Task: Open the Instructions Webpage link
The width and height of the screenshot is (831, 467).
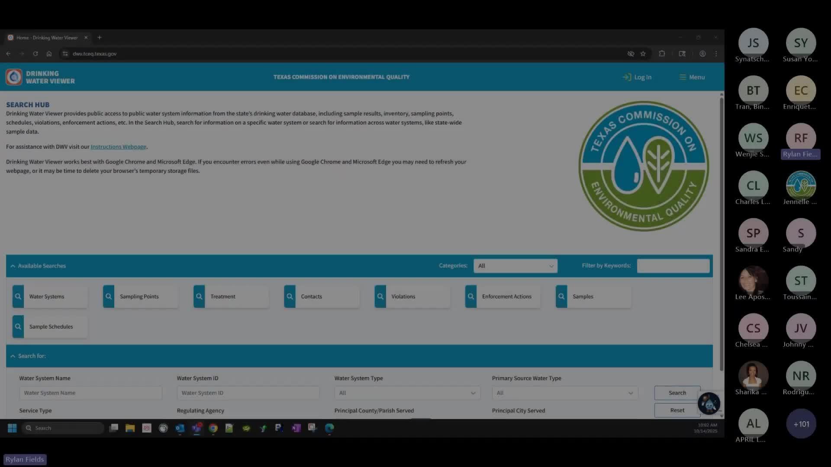Action: (118, 147)
